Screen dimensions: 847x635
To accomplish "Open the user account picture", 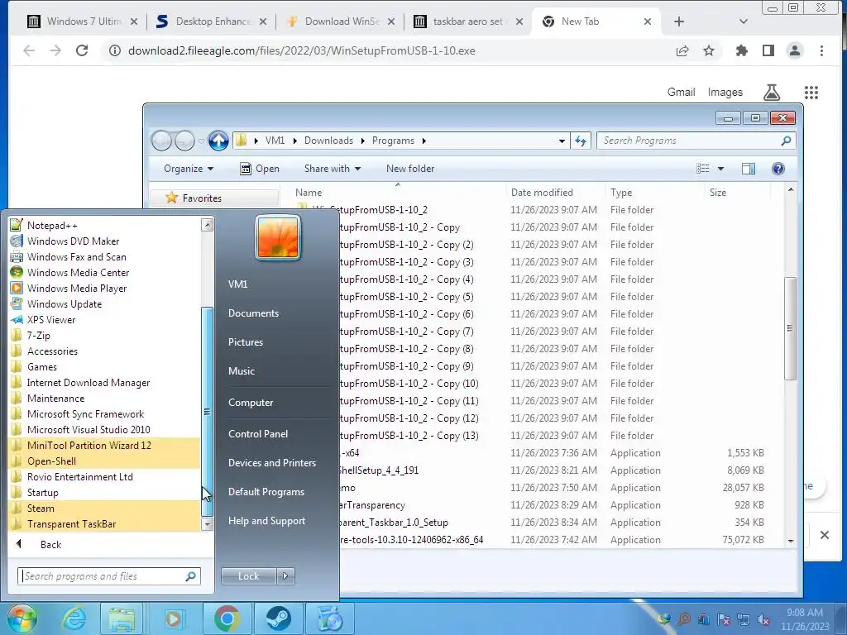I will (278, 237).
